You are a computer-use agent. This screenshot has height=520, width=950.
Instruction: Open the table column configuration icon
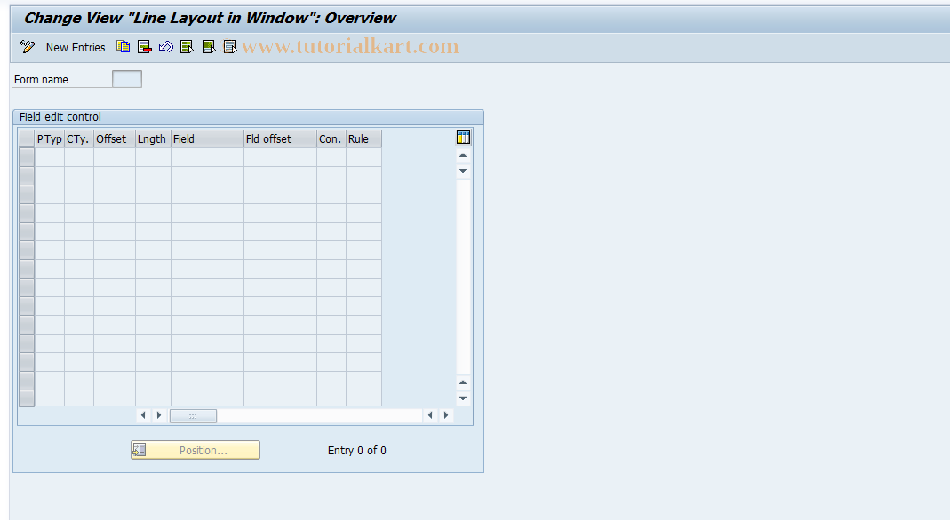pyautogui.click(x=463, y=138)
